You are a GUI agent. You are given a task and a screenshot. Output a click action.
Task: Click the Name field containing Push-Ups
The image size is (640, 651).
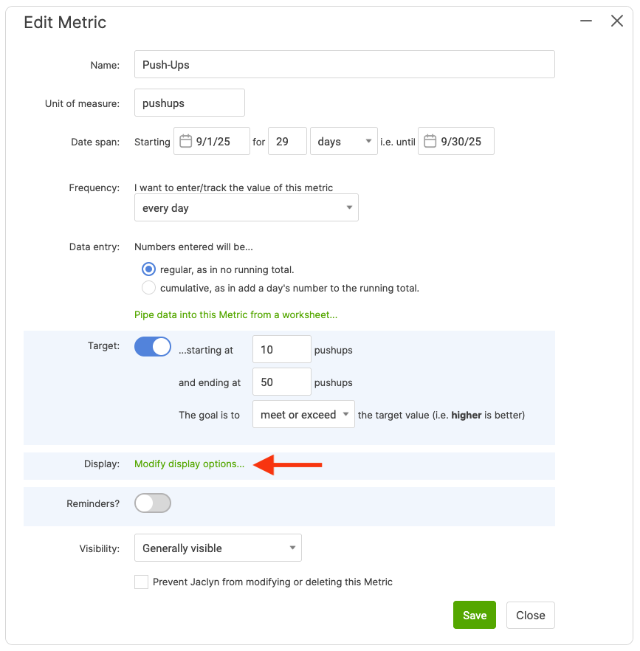(344, 65)
